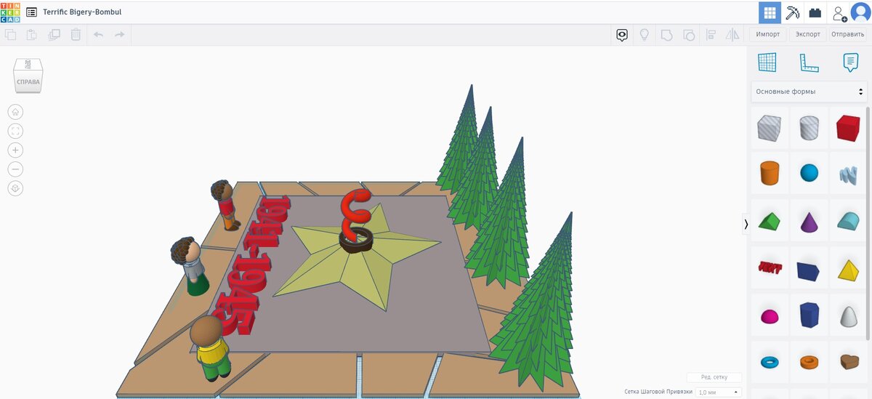Pick the teal Round Roof shape
Viewport: 872px width, 399px height.
click(848, 221)
